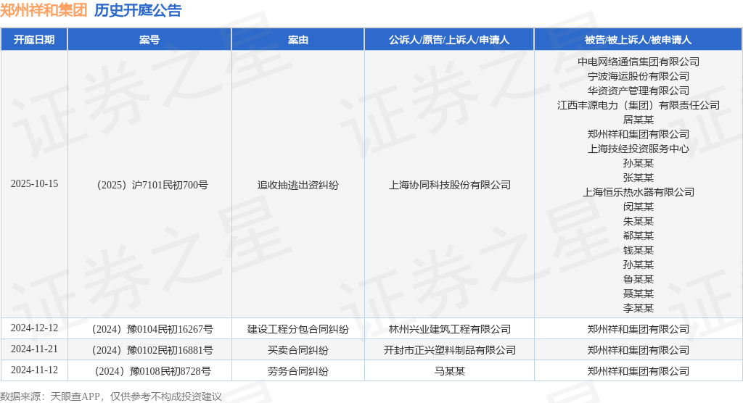Click defendant 闵某某
Screen dimensions: 743x403
pos(639,207)
